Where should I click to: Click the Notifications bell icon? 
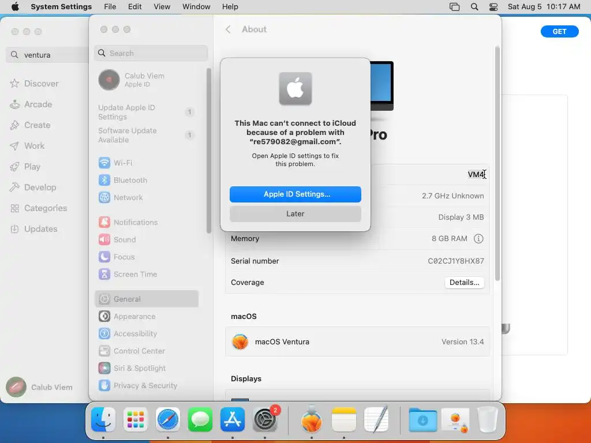(104, 222)
